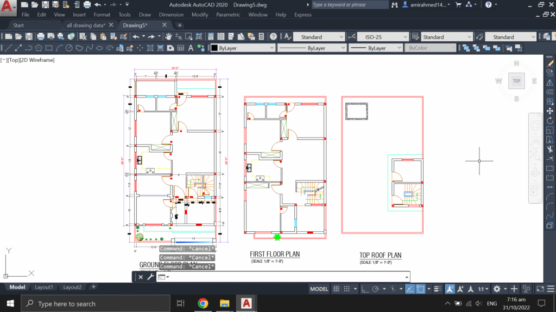Image resolution: width=556 pixels, height=312 pixels.
Task: Select the Trim scissors tool
Action: (549, 149)
